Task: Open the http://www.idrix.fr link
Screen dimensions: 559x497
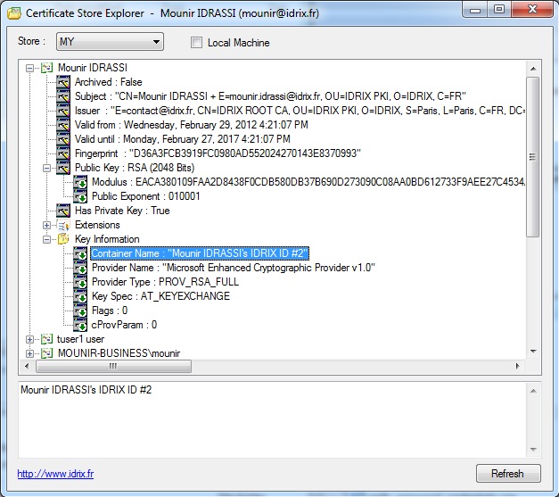Action: pyautogui.click(x=55, y=474)
